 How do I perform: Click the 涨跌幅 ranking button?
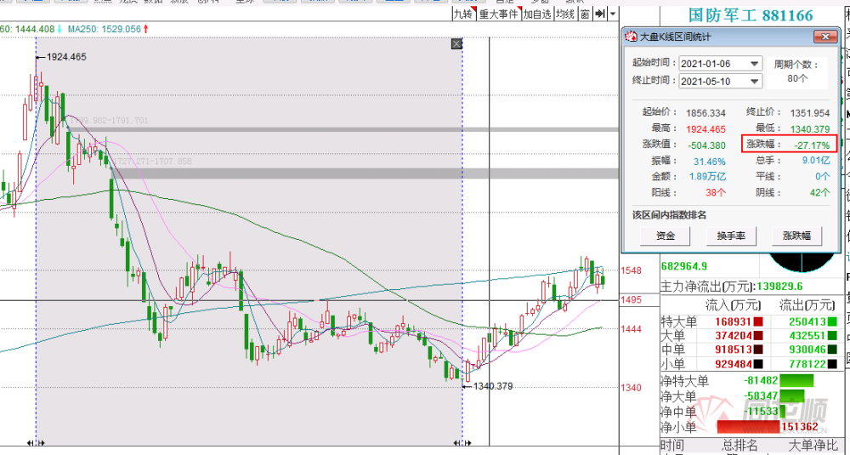pos(796,236)
